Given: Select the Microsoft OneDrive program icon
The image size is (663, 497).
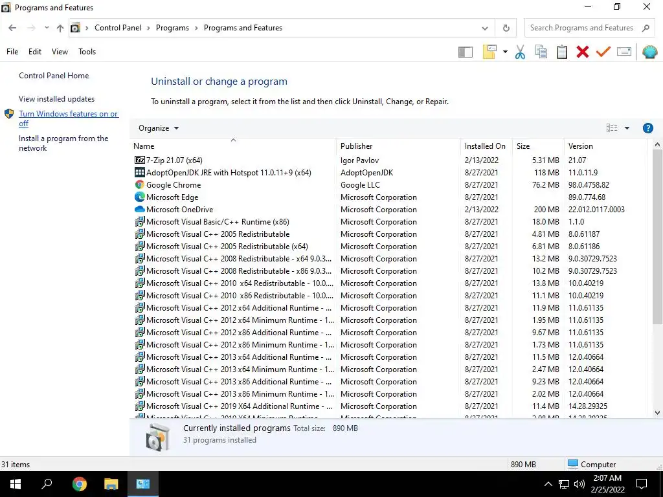Looking at the screenshot, I should (140, 209).
